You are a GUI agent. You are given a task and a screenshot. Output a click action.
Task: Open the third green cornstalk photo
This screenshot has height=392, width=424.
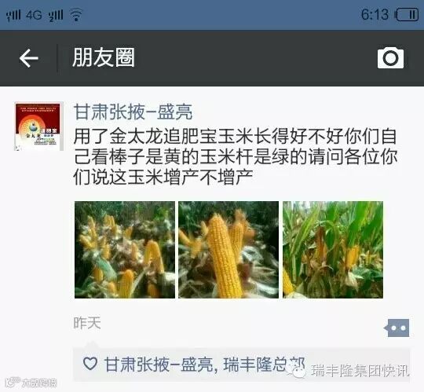click(333, 250)
